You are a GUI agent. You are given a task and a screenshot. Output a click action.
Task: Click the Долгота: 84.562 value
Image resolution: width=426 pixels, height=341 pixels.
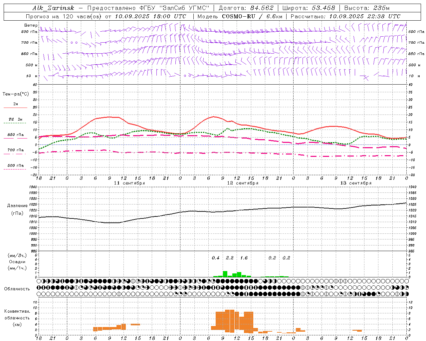(246, 8)
